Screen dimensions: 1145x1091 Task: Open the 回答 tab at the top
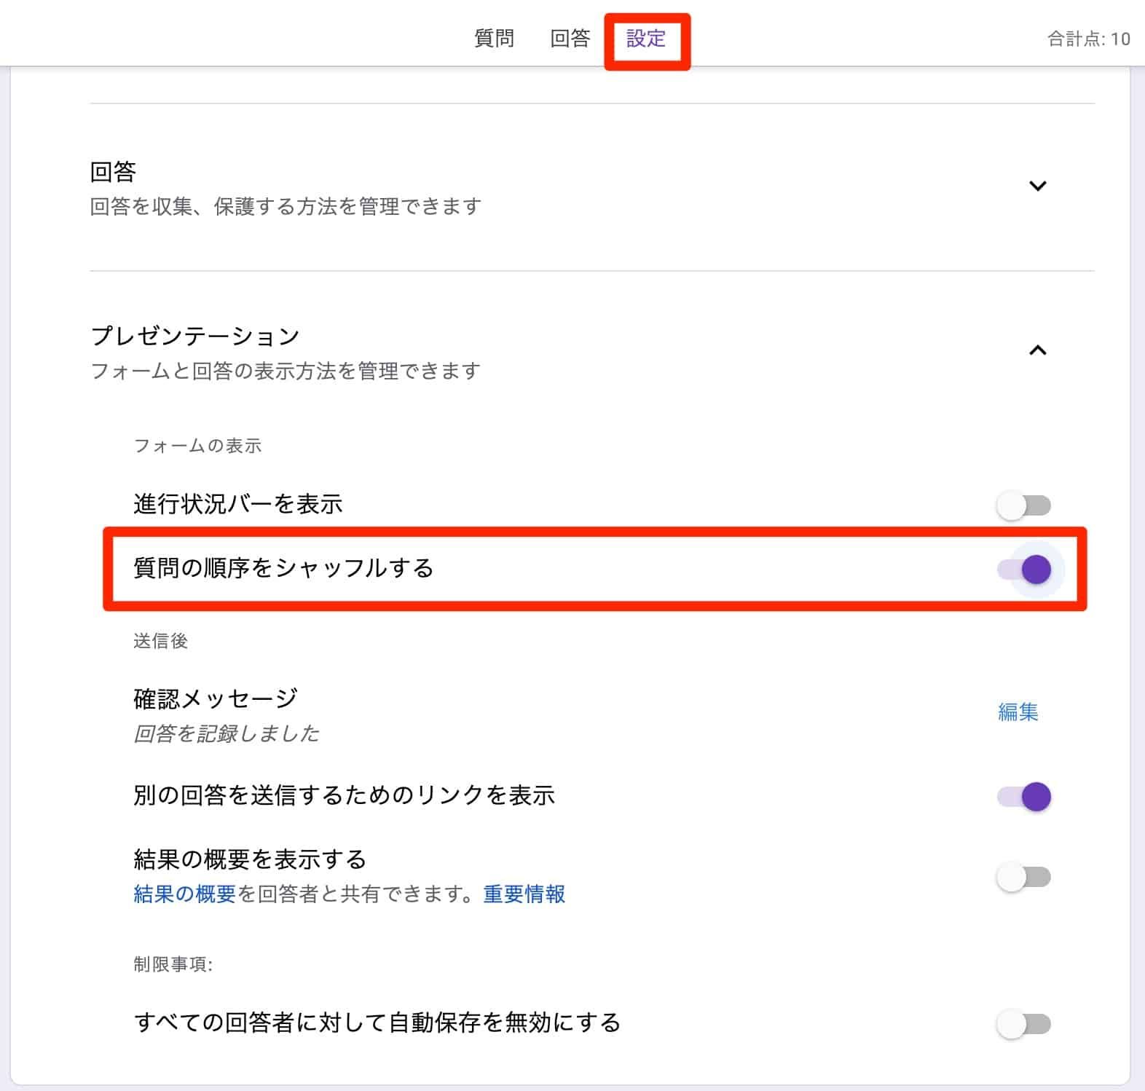pos(570,38)
